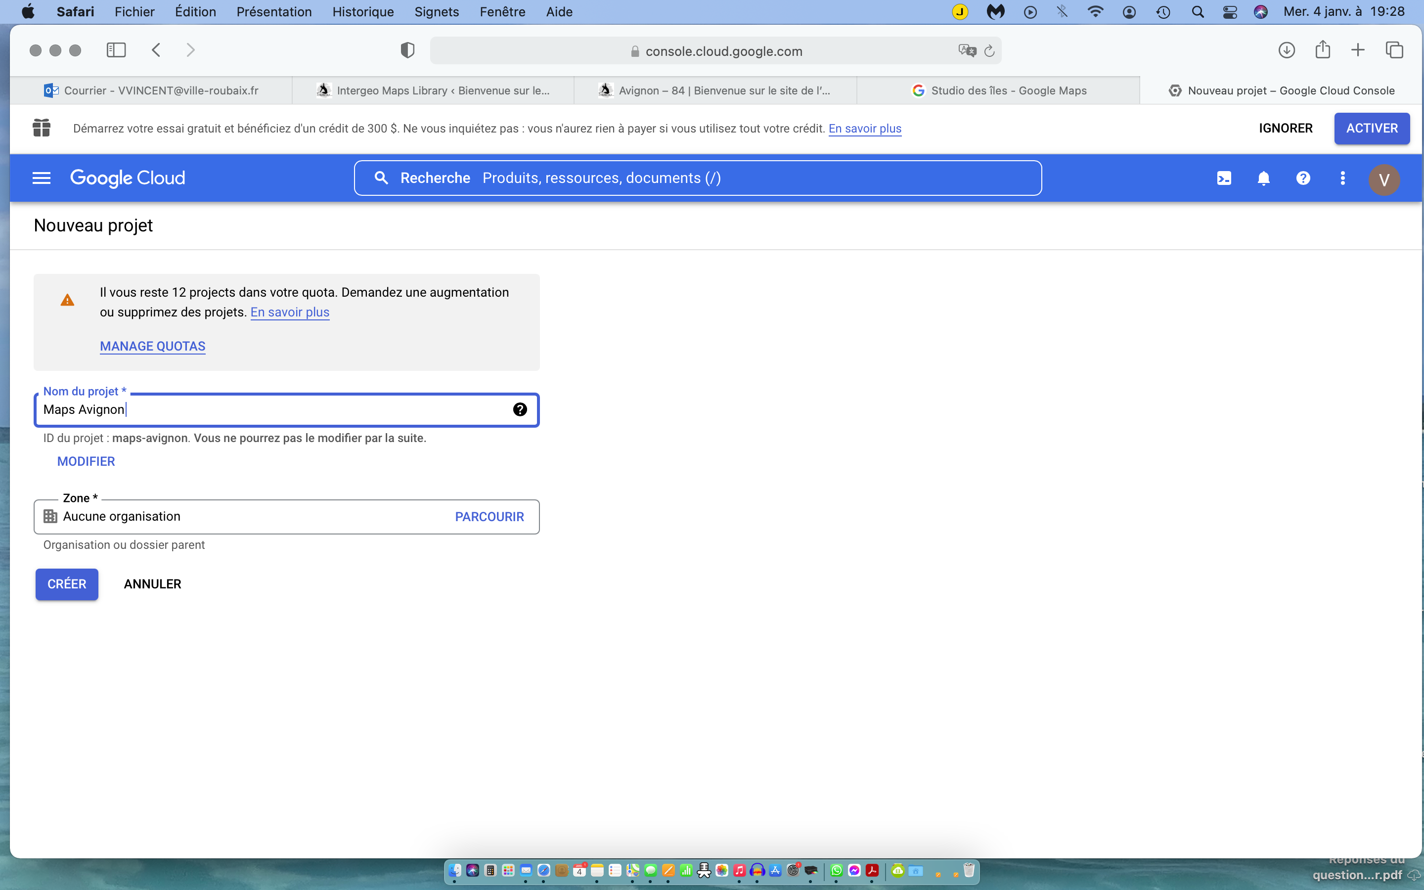Open the Google Cloud help menu
This screenshot has height=890, width=1424.
pyautogui.click(x=1303, y=178)
